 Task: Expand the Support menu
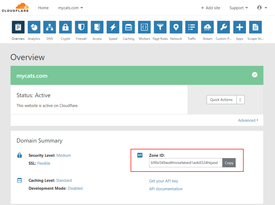[239, 8]
